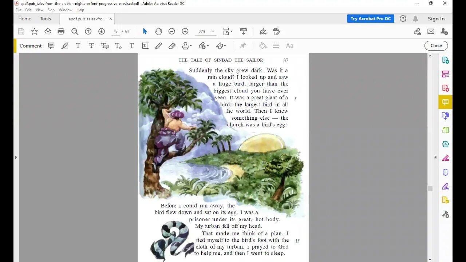Switch to the Home tab
466x262 pixels.
click(x=25, y=19)
